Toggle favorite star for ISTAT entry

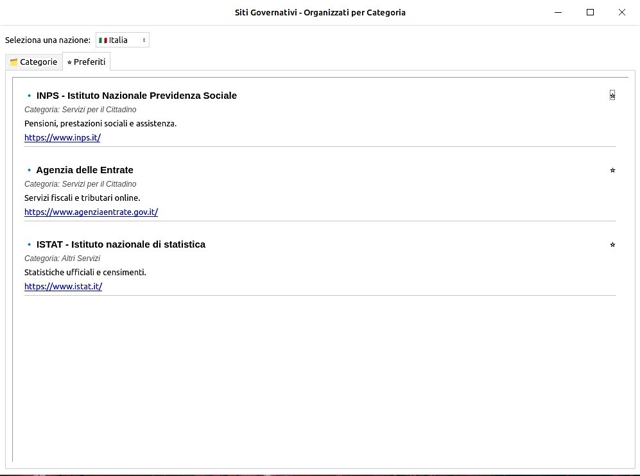pos(612,244)
